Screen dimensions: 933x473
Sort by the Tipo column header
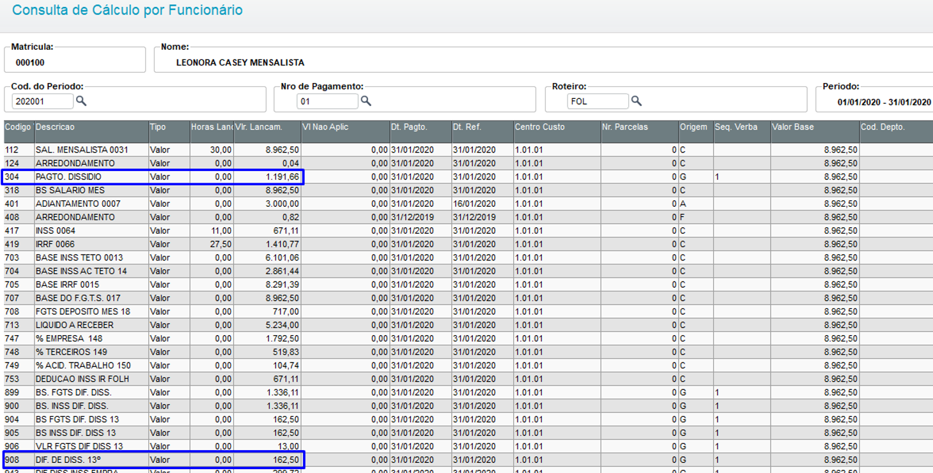coord(169,131)
